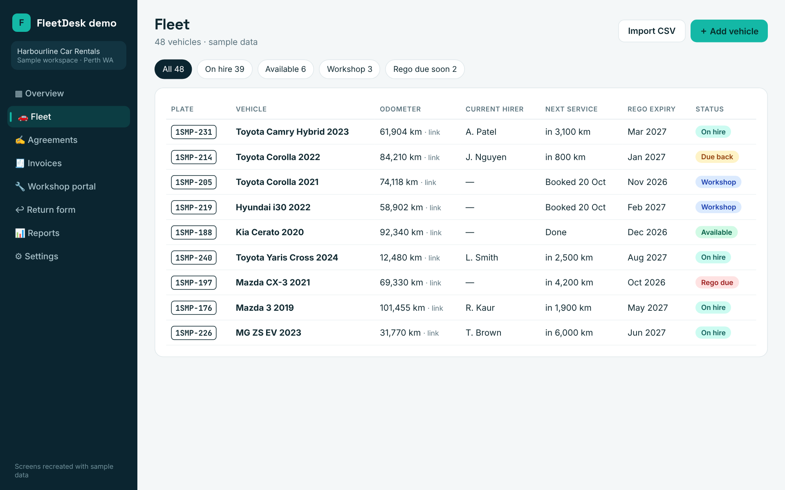Open odometer link for Hyundai i30
Viewport: 785px width, 490px height.
(x=435, y=208)
